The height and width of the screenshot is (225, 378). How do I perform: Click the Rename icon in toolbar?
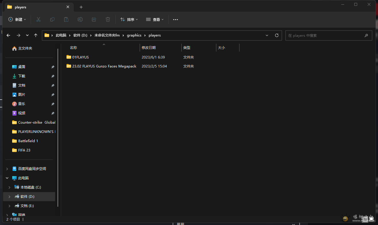click(80, 19)
